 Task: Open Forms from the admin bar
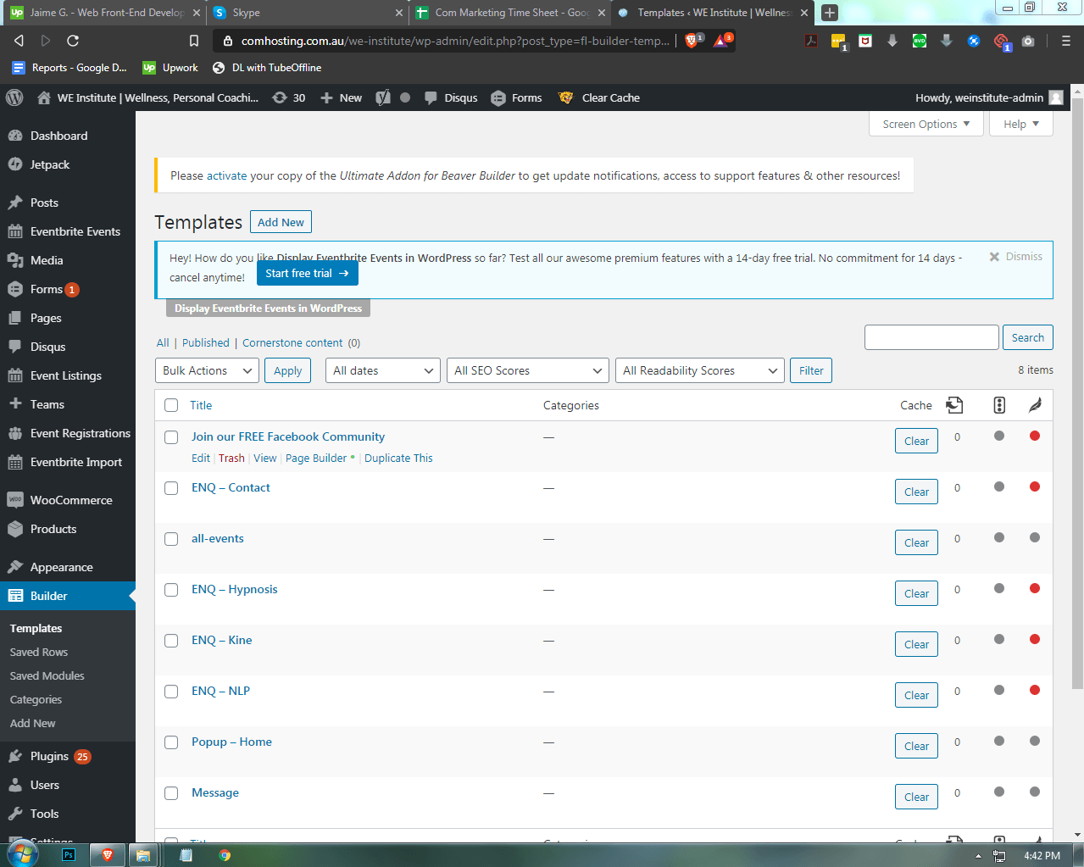pos(516,97)
